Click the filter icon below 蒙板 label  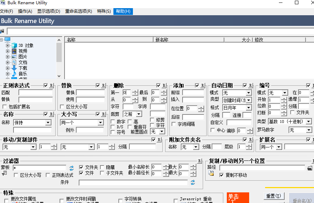pos(4,173)
